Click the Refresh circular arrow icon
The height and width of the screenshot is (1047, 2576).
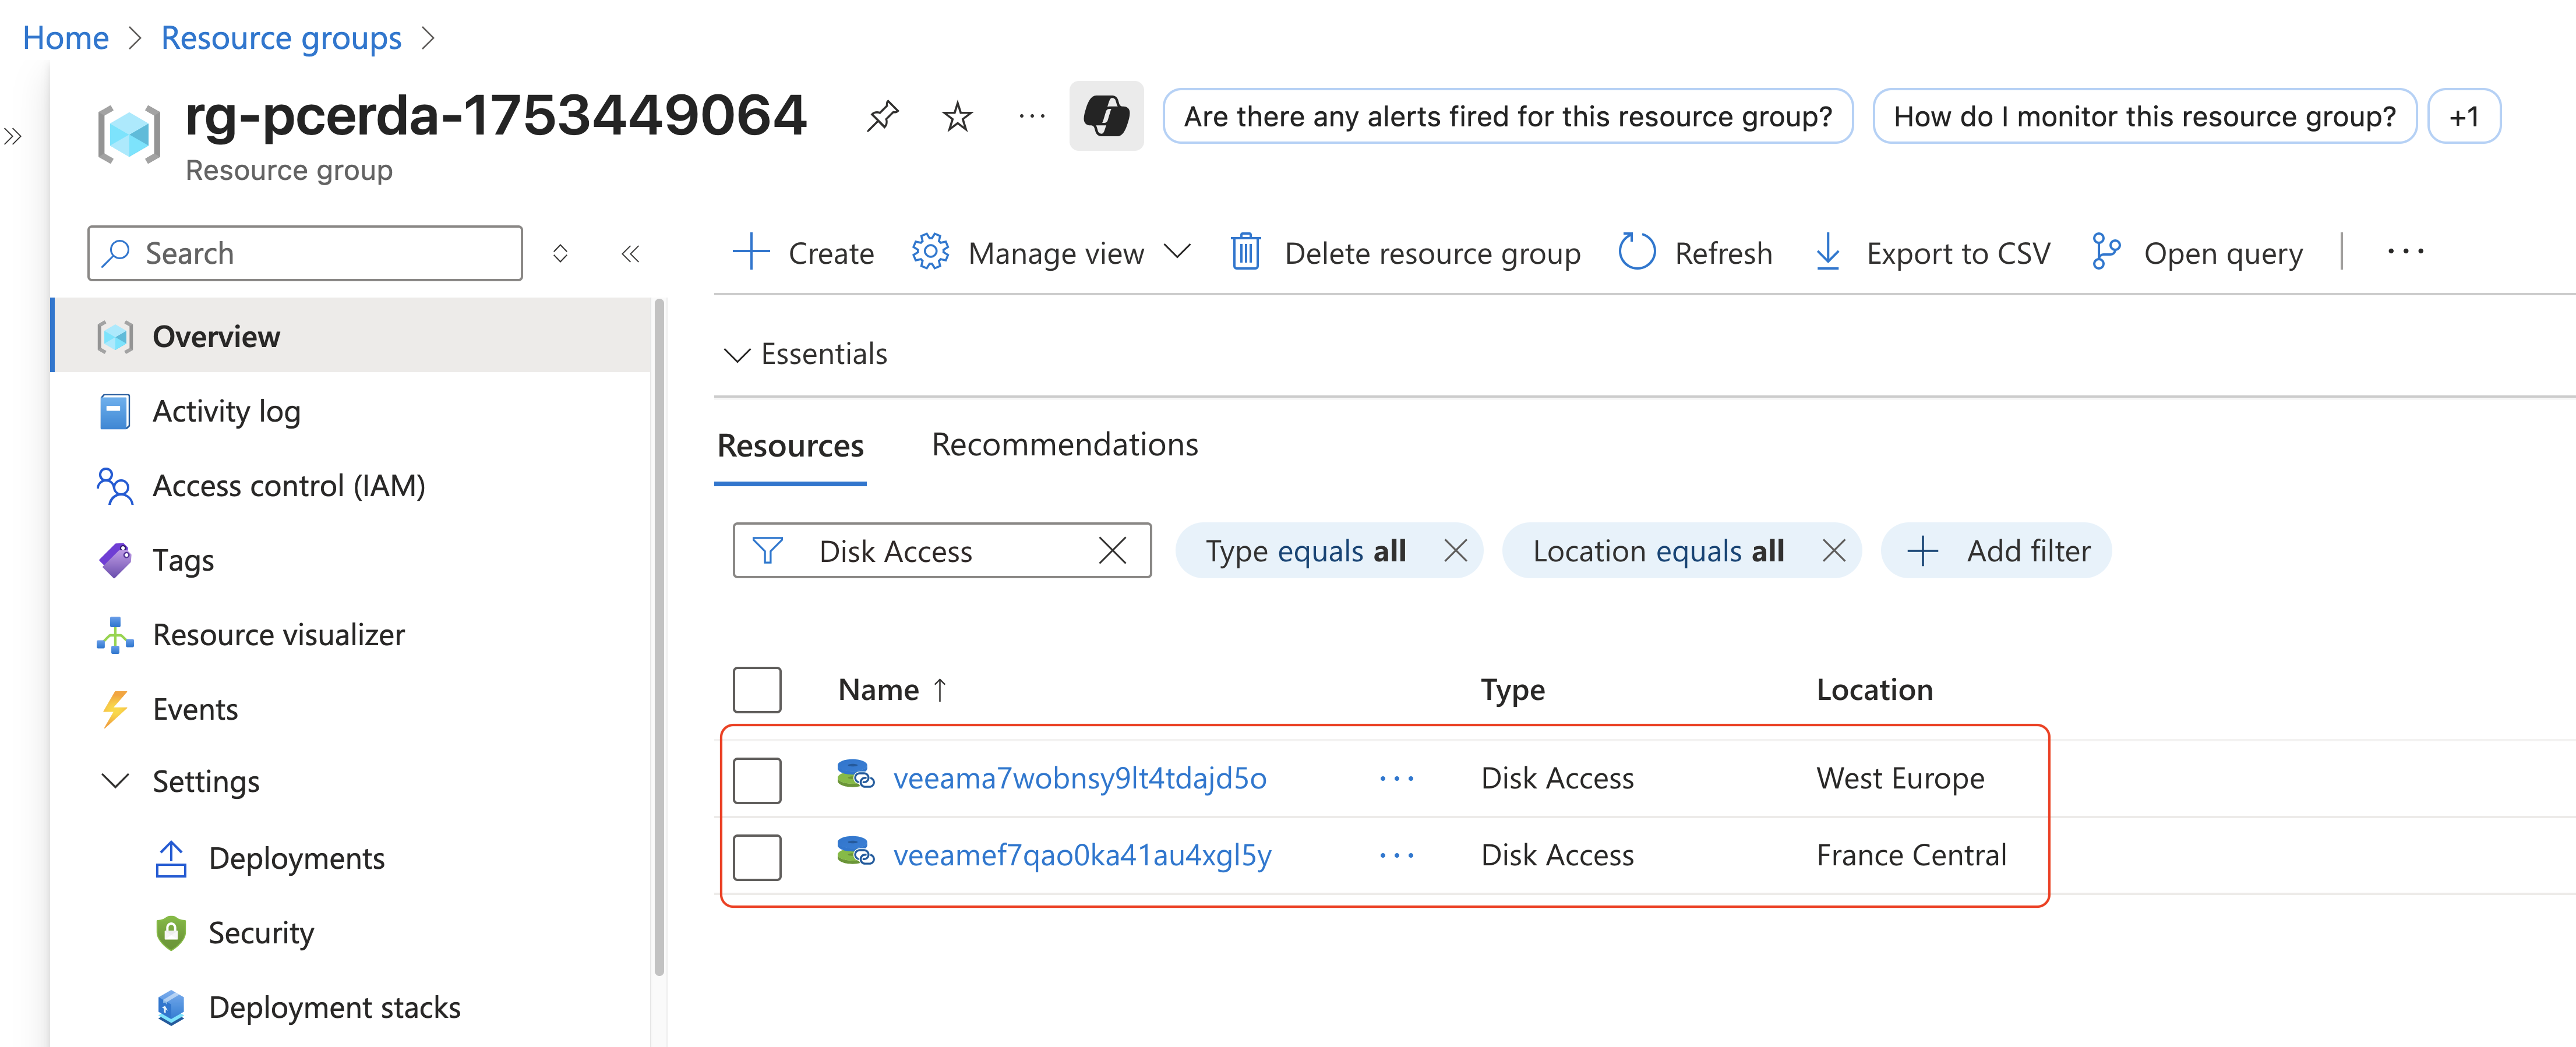coord(1637,252)
